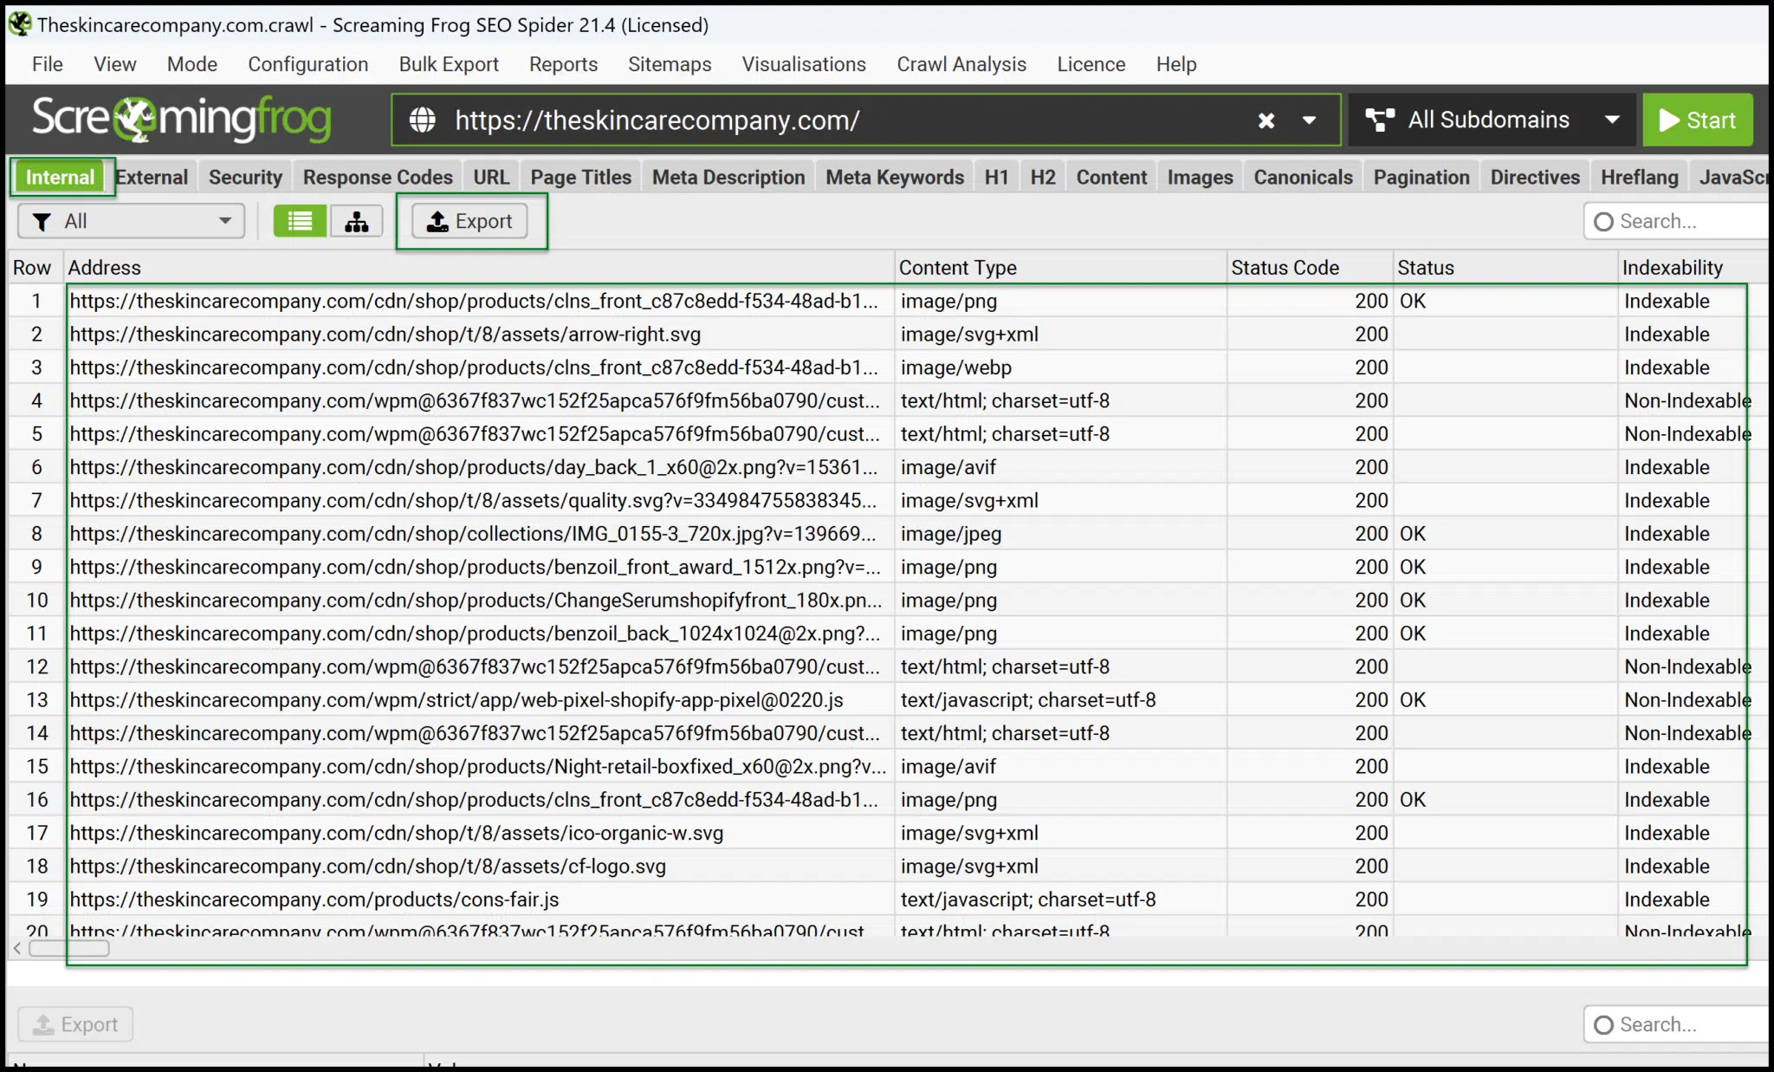Screen dimensions: 1774x1072
Task: Click the green Start button
Action: click(x=1698, y=120)
